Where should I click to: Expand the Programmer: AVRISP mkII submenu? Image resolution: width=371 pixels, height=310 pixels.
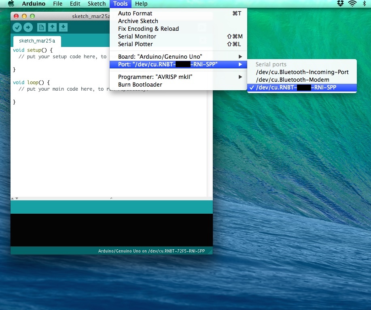178,77
